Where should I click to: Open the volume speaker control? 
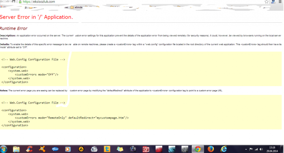point(261,149)
